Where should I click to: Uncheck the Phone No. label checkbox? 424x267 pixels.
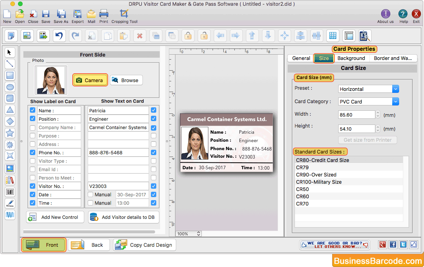(33, 153)
